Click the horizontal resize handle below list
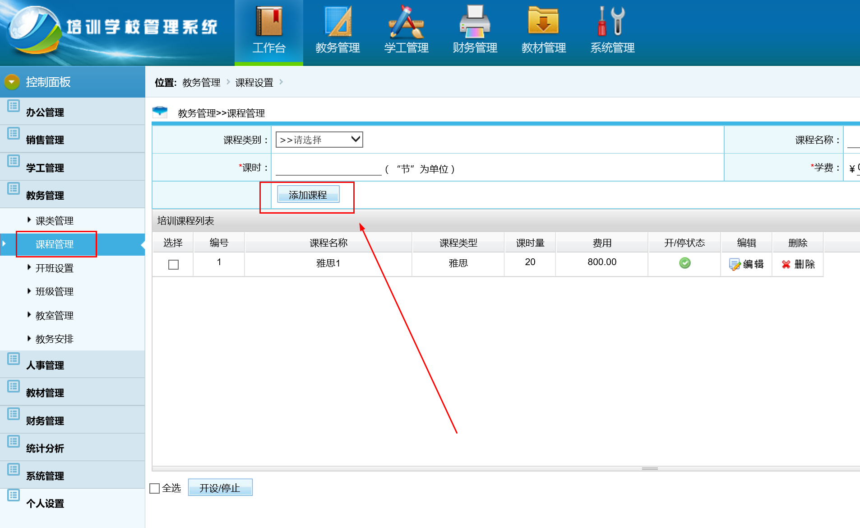The image size is (860, 528). [650, 468]
